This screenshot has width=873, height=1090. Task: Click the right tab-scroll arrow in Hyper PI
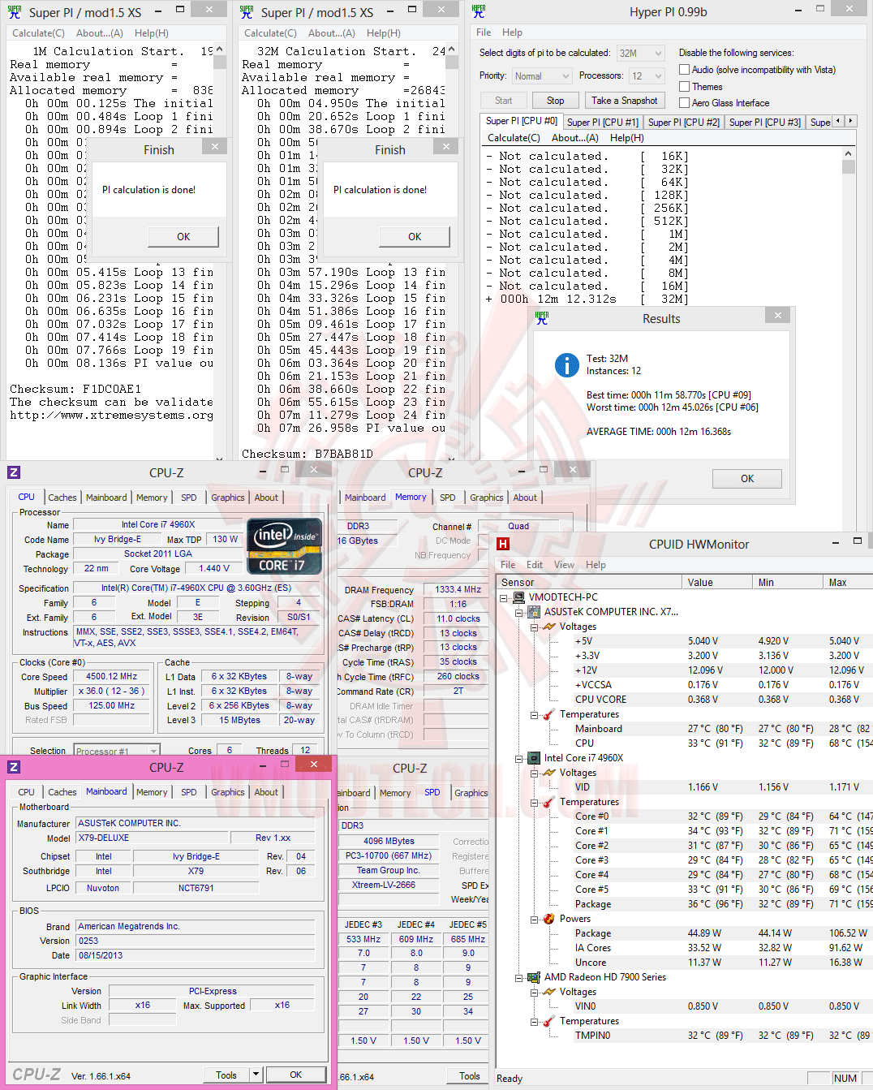point(850,121)
